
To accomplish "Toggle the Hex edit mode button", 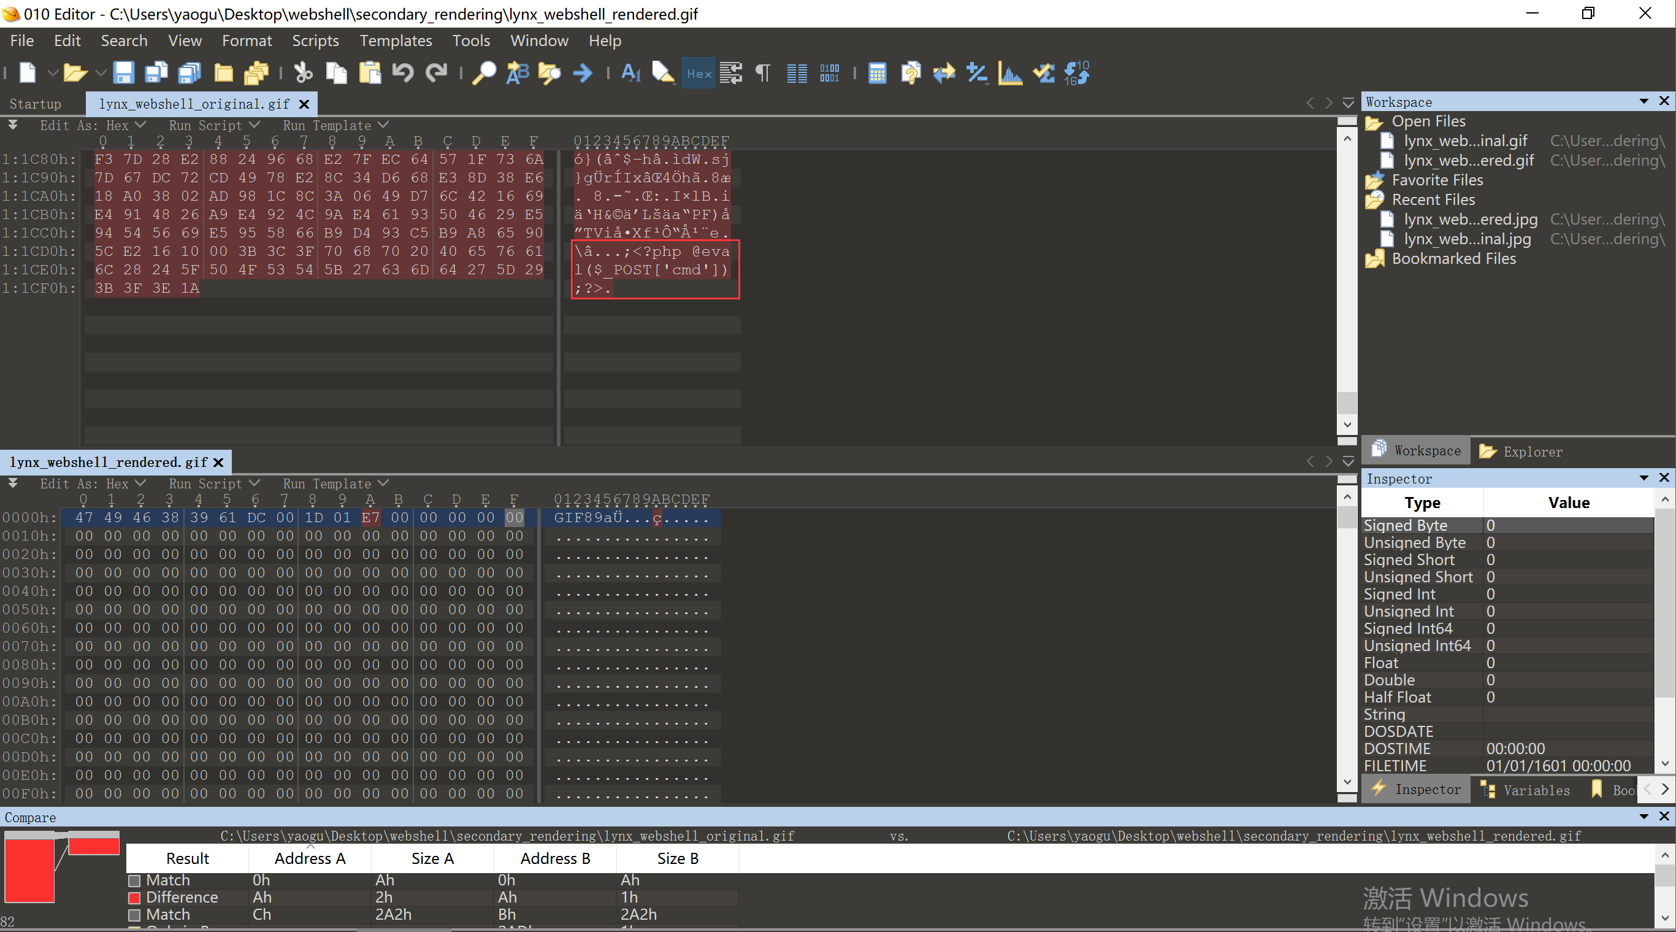I will [x=698, y=73].
